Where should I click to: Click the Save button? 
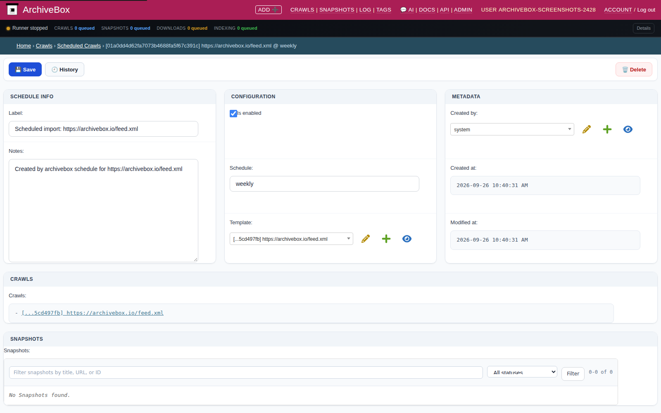click(x=25, y=69)
